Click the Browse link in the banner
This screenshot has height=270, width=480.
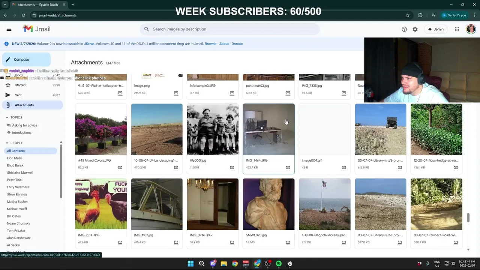click(x=210, y=44)
